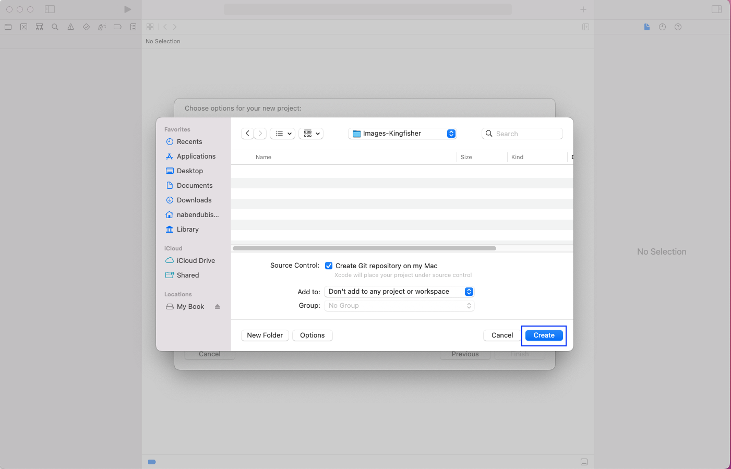
Task: Open the Source Control navigator tab
Action: (x=23, y=27)
